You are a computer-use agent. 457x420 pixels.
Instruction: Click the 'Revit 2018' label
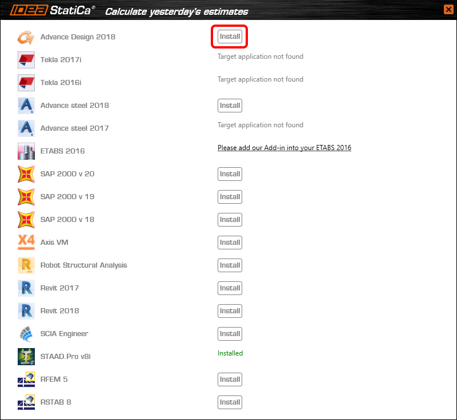click(59, 311)
